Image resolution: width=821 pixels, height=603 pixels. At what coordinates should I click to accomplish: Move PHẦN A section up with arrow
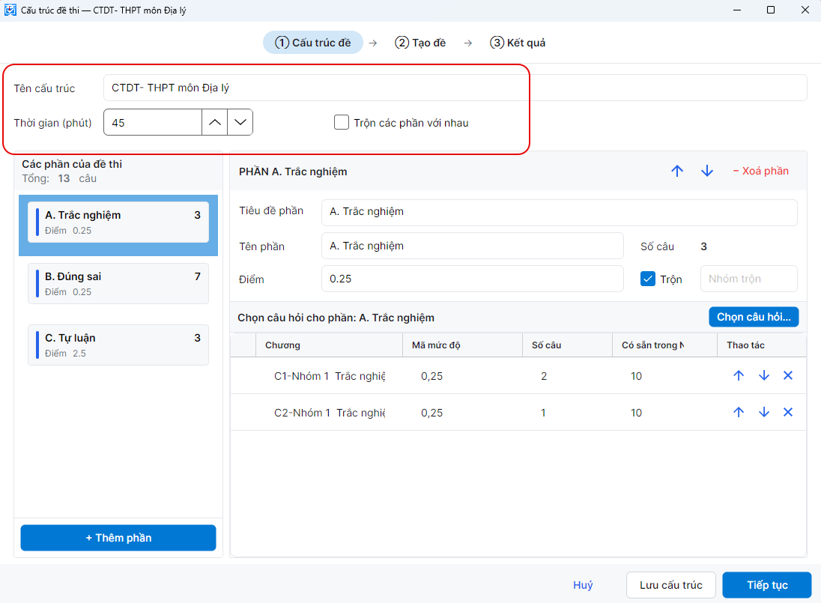(x=677, y=172)
